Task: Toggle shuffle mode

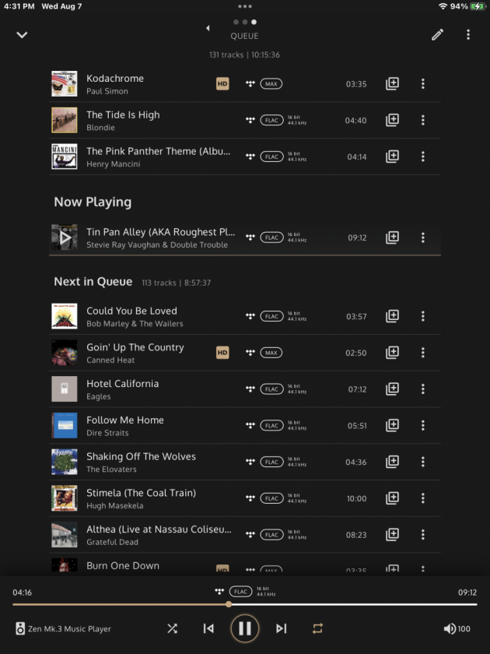Action: (x=172, y=628)
